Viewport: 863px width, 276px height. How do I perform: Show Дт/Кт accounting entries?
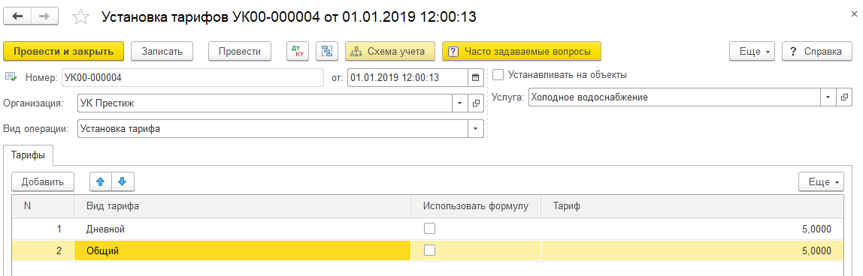coord(298,52)
